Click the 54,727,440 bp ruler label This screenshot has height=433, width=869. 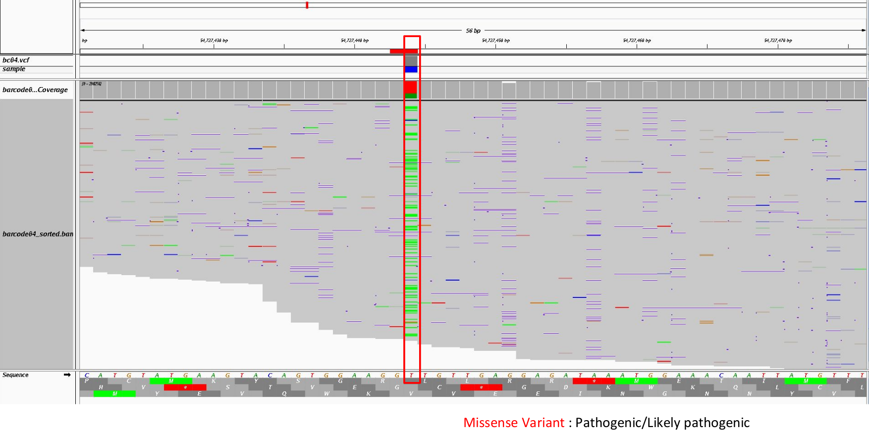(355, 41)
